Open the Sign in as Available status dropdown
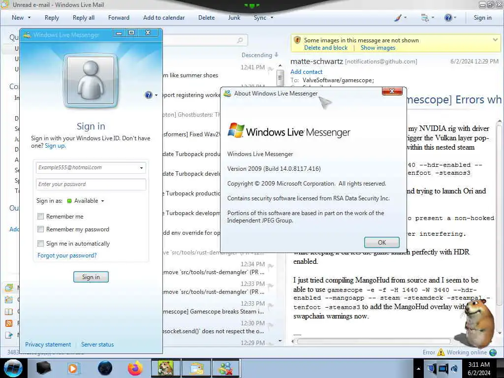 point(86,201)
